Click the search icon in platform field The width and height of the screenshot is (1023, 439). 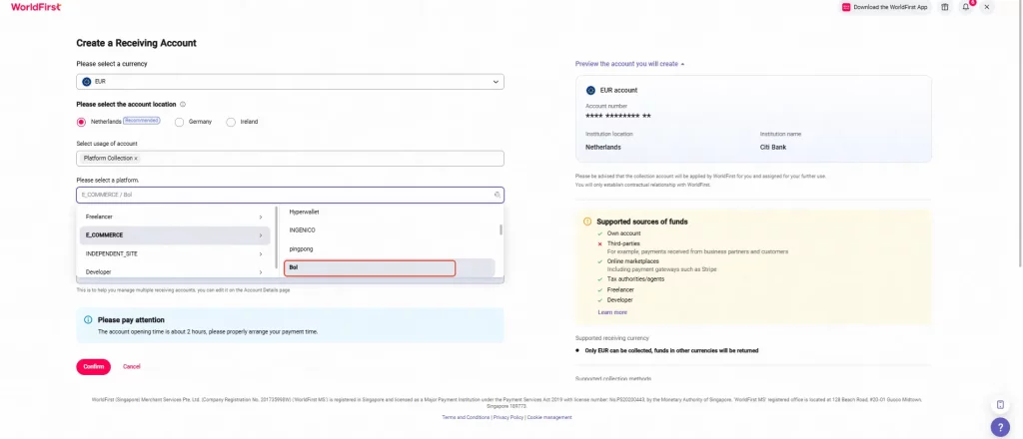click(497, 195)
